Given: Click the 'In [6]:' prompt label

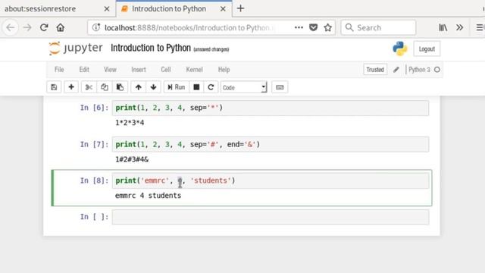Looking at the screenshot, I should click(94, 108).
